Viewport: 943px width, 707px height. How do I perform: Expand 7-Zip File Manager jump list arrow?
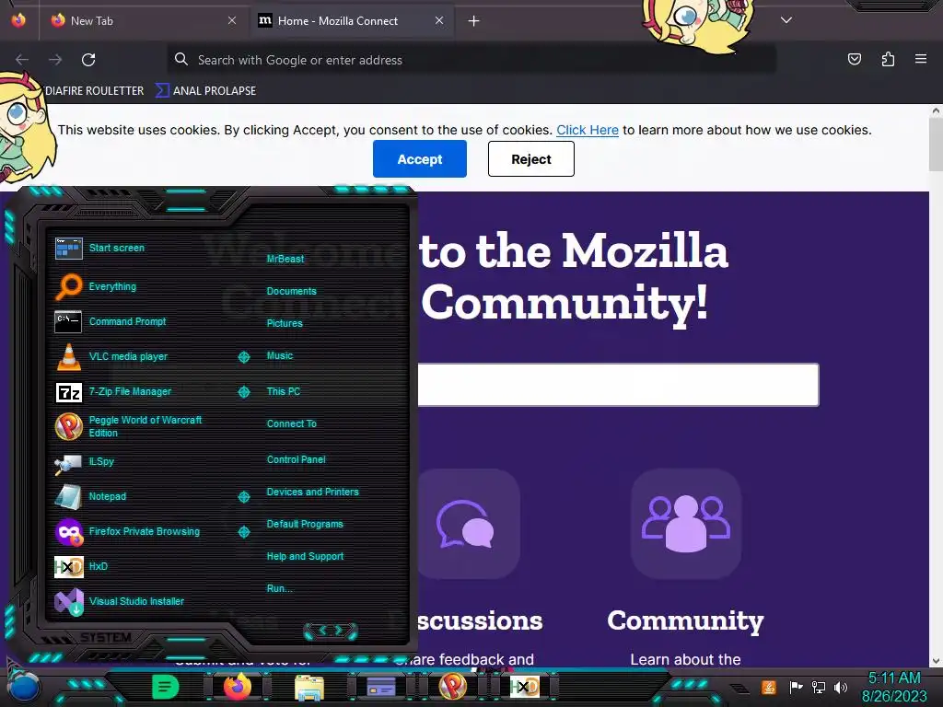point(243,392)
